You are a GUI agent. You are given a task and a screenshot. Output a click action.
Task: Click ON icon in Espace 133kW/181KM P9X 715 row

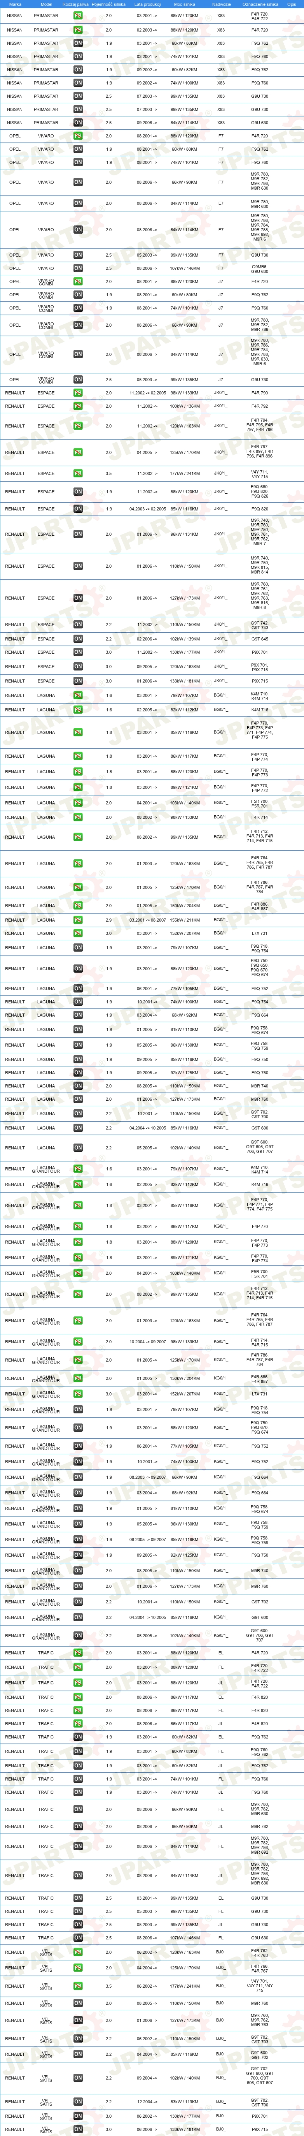(x=78, y=681)
